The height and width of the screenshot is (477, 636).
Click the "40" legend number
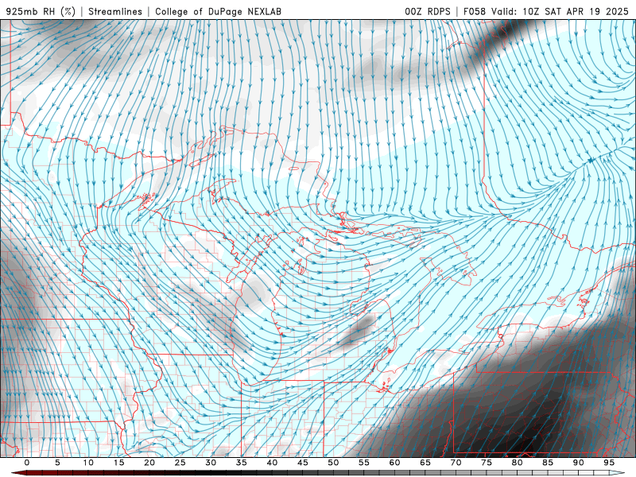click(x=272, y=463)
